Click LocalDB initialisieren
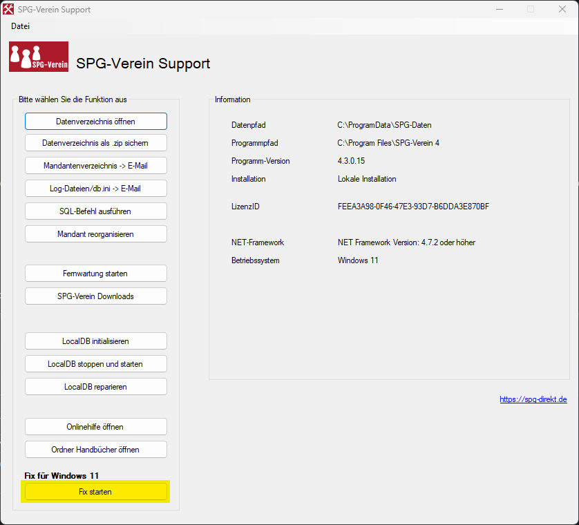This screenshot has height=525, width=579. click(x=95, y=341)
